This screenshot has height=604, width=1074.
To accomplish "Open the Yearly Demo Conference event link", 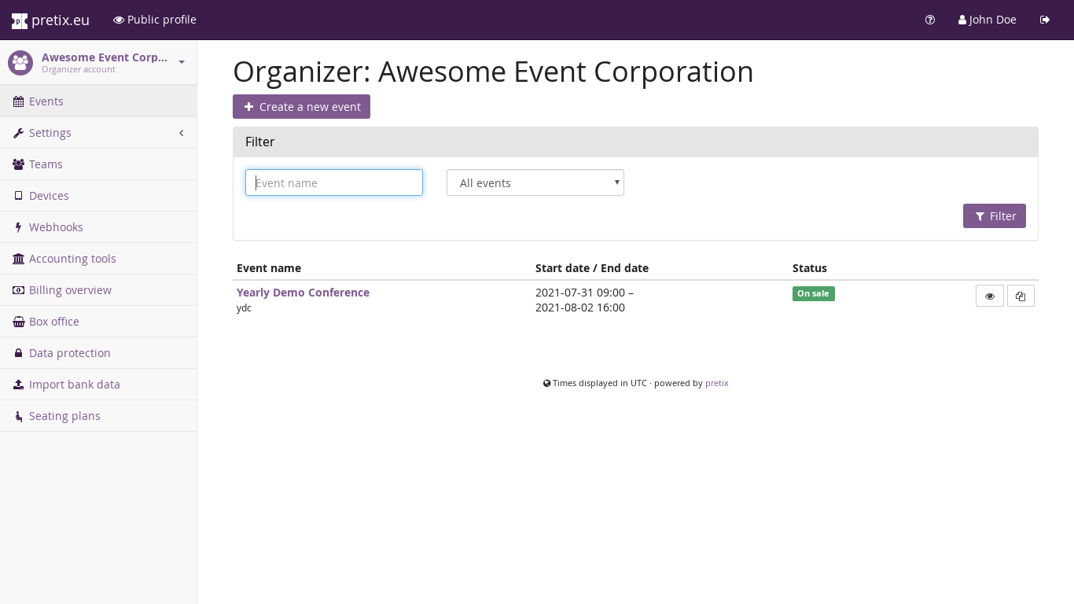I will pos(303,293).
